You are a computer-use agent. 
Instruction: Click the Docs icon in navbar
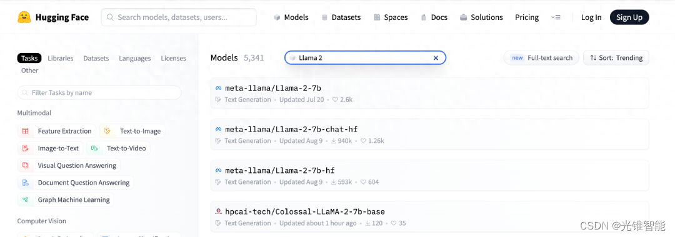[x=424, y=17]
